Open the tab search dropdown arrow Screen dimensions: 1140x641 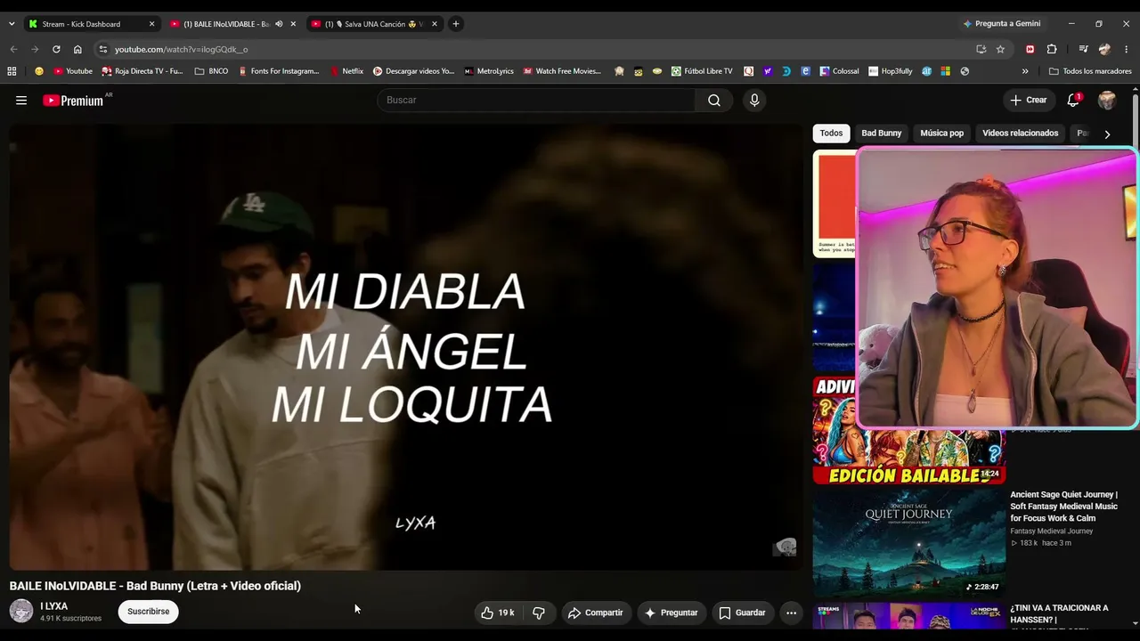tap(12, 24)
